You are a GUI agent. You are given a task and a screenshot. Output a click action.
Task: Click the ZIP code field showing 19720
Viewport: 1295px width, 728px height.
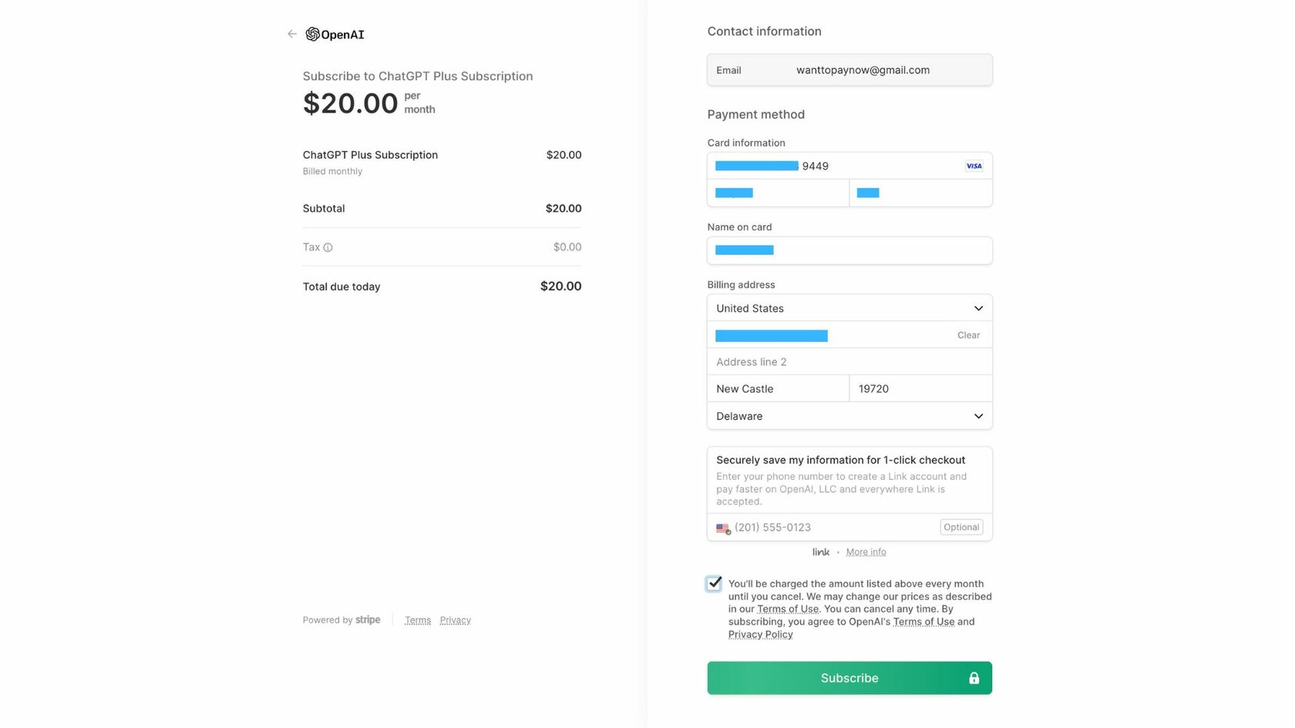pos(920,389)
